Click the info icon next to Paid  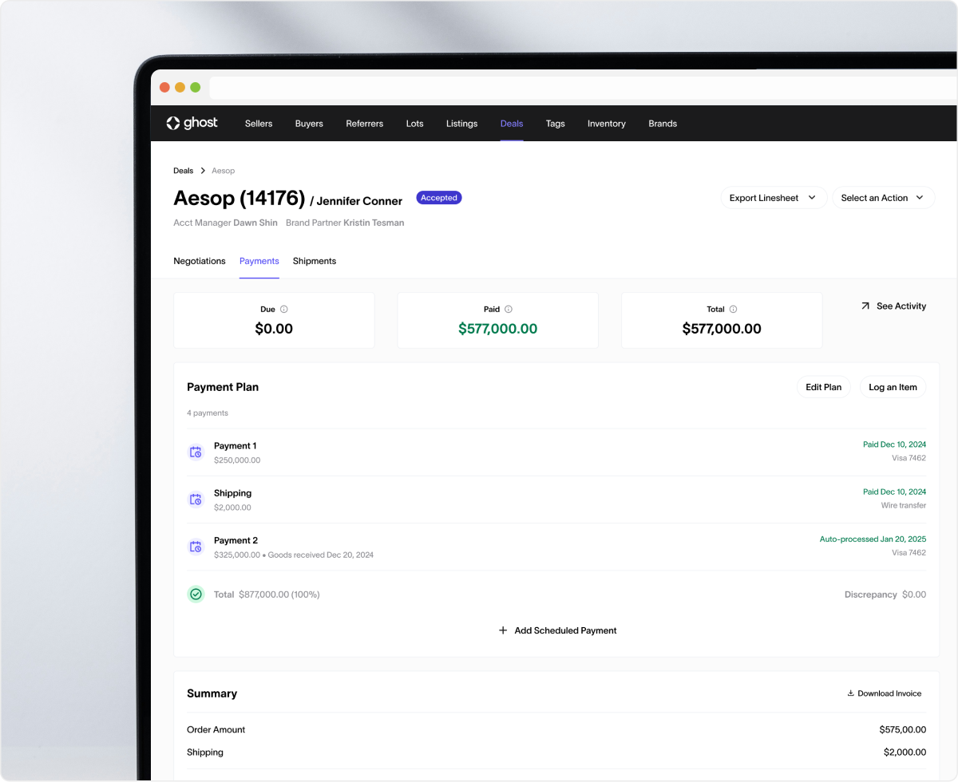(x=509, y=310)
